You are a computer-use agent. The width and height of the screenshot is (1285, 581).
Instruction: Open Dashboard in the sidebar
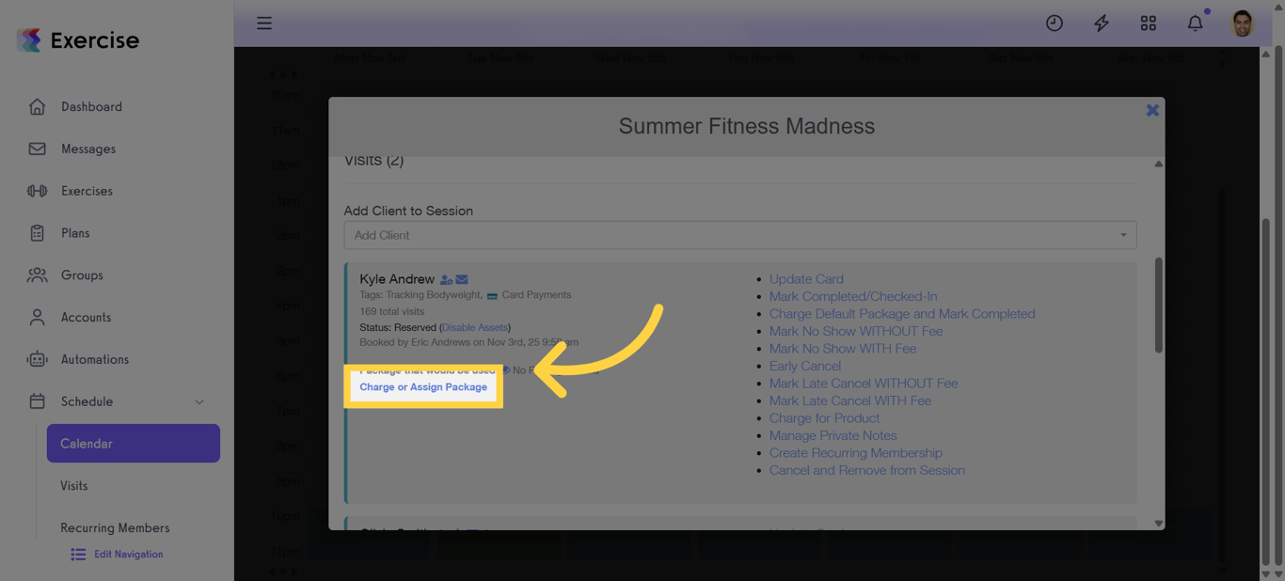tap(91, 106)
